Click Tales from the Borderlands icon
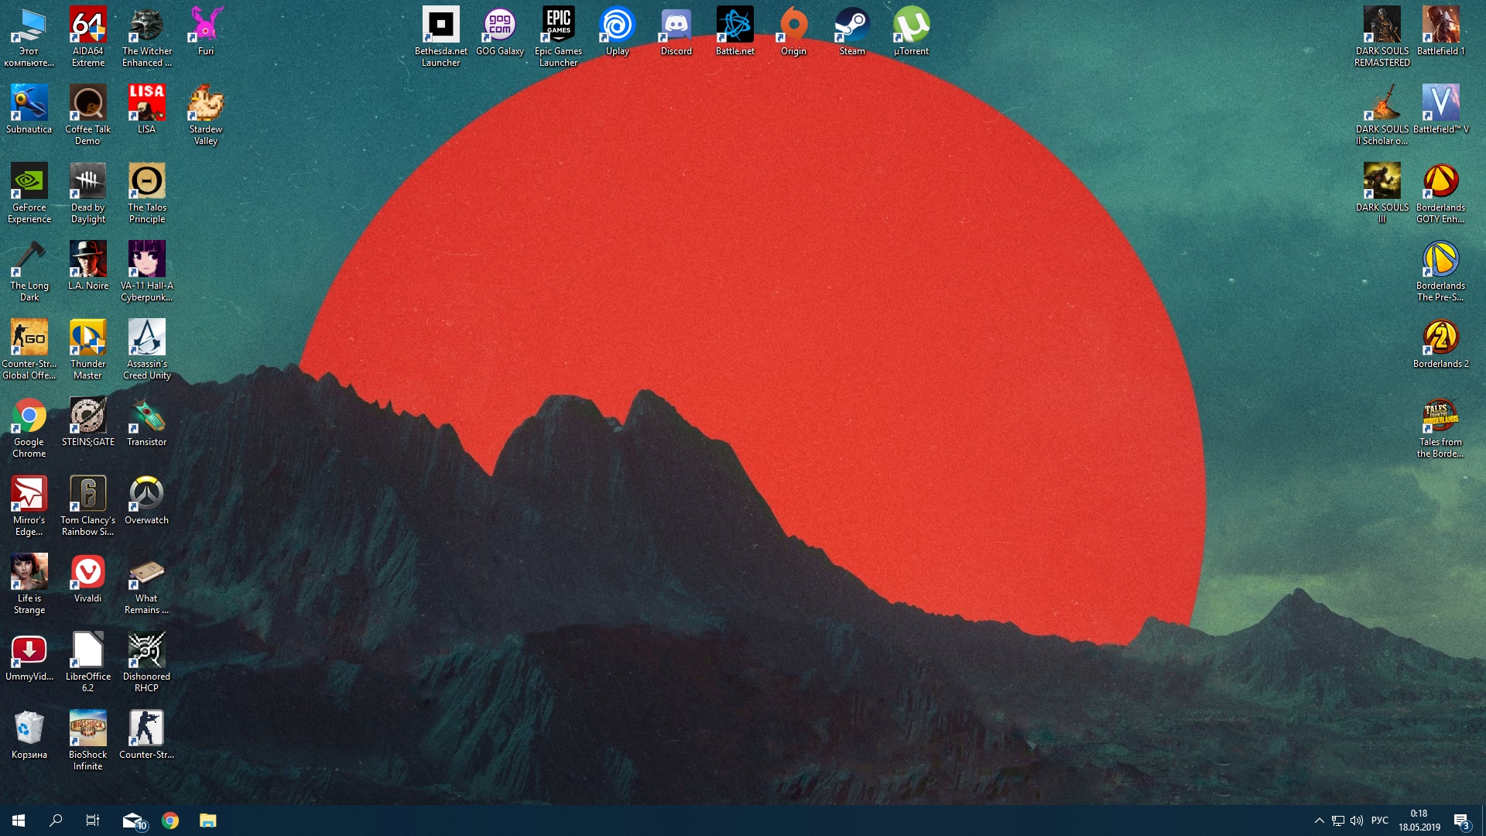 coord(1440,428)
